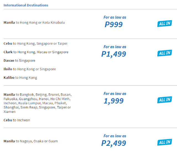The width and height of the screenshot is (177, 153).
Task: Click the ALL IN badge beside P1,499
Action: click(x=165, y=53)
